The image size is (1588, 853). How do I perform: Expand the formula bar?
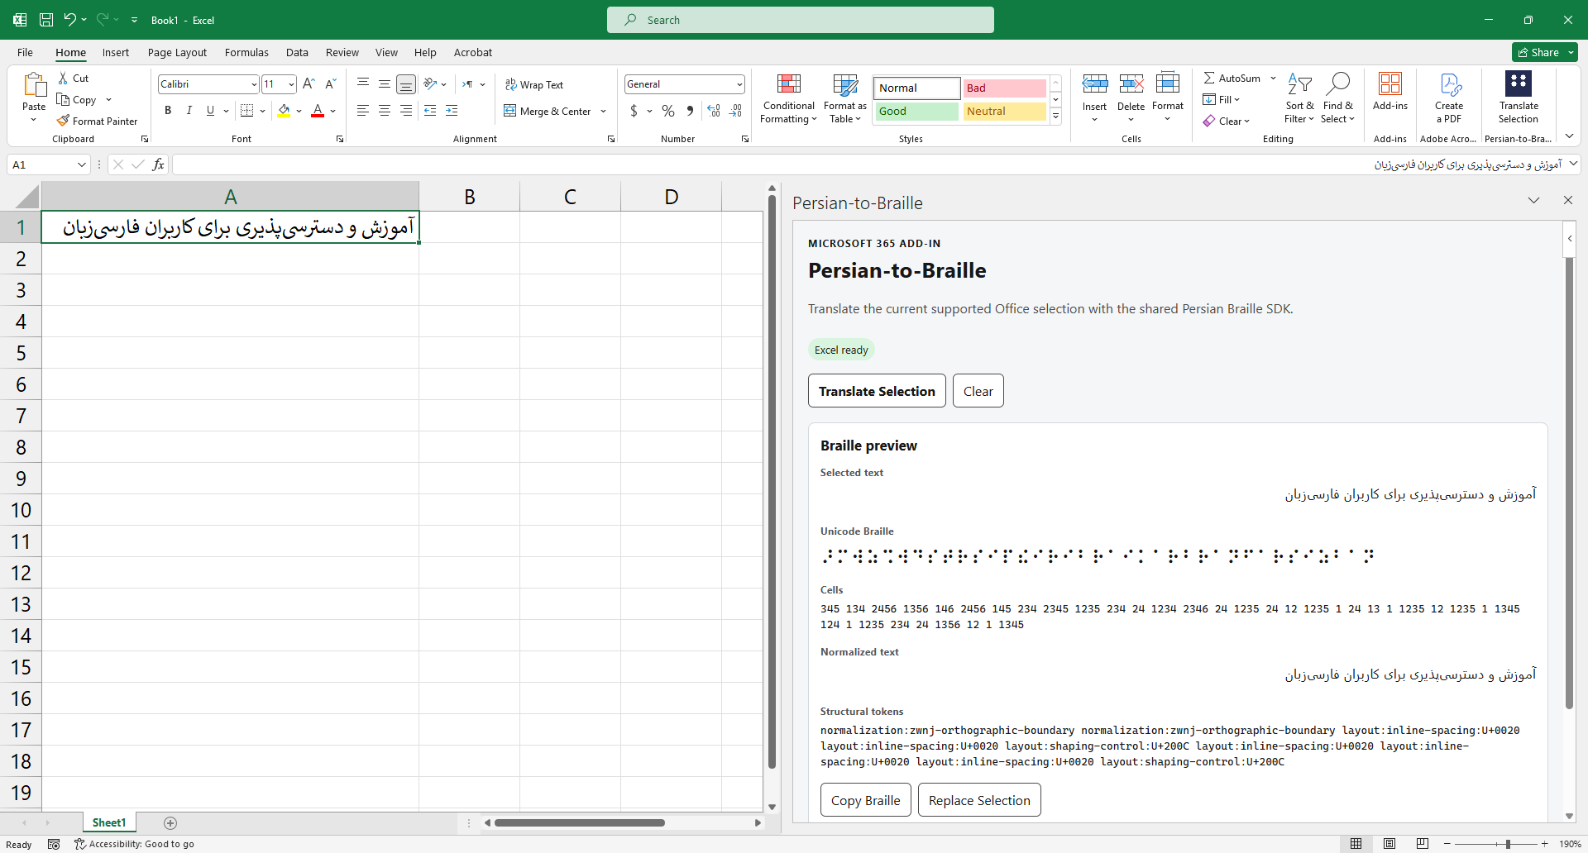click(1574, 164)
